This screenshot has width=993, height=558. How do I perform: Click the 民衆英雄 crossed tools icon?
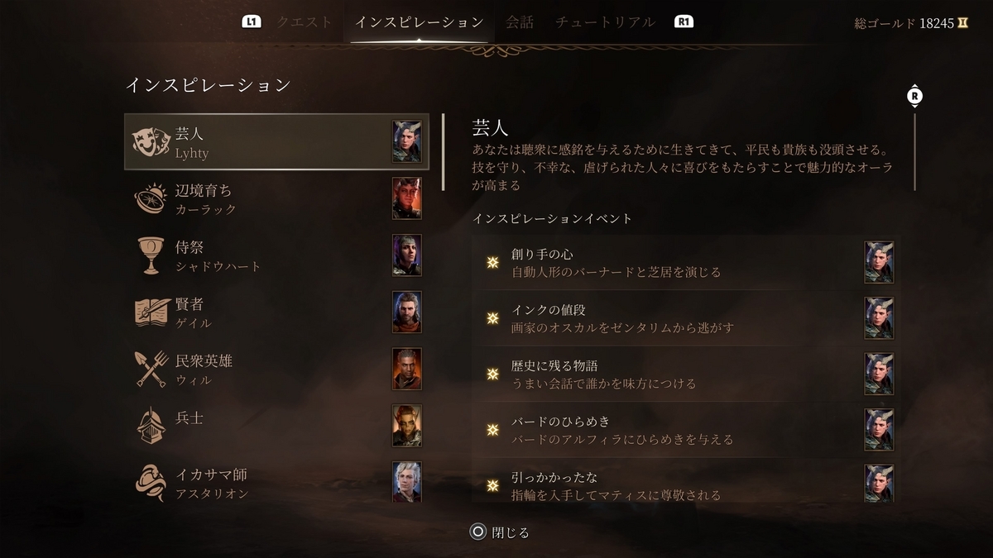tap(151, 369)
